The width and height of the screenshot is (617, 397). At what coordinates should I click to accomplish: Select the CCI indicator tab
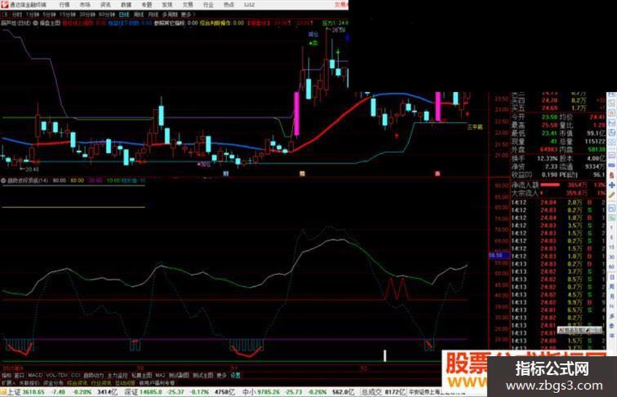coord(76,375)
